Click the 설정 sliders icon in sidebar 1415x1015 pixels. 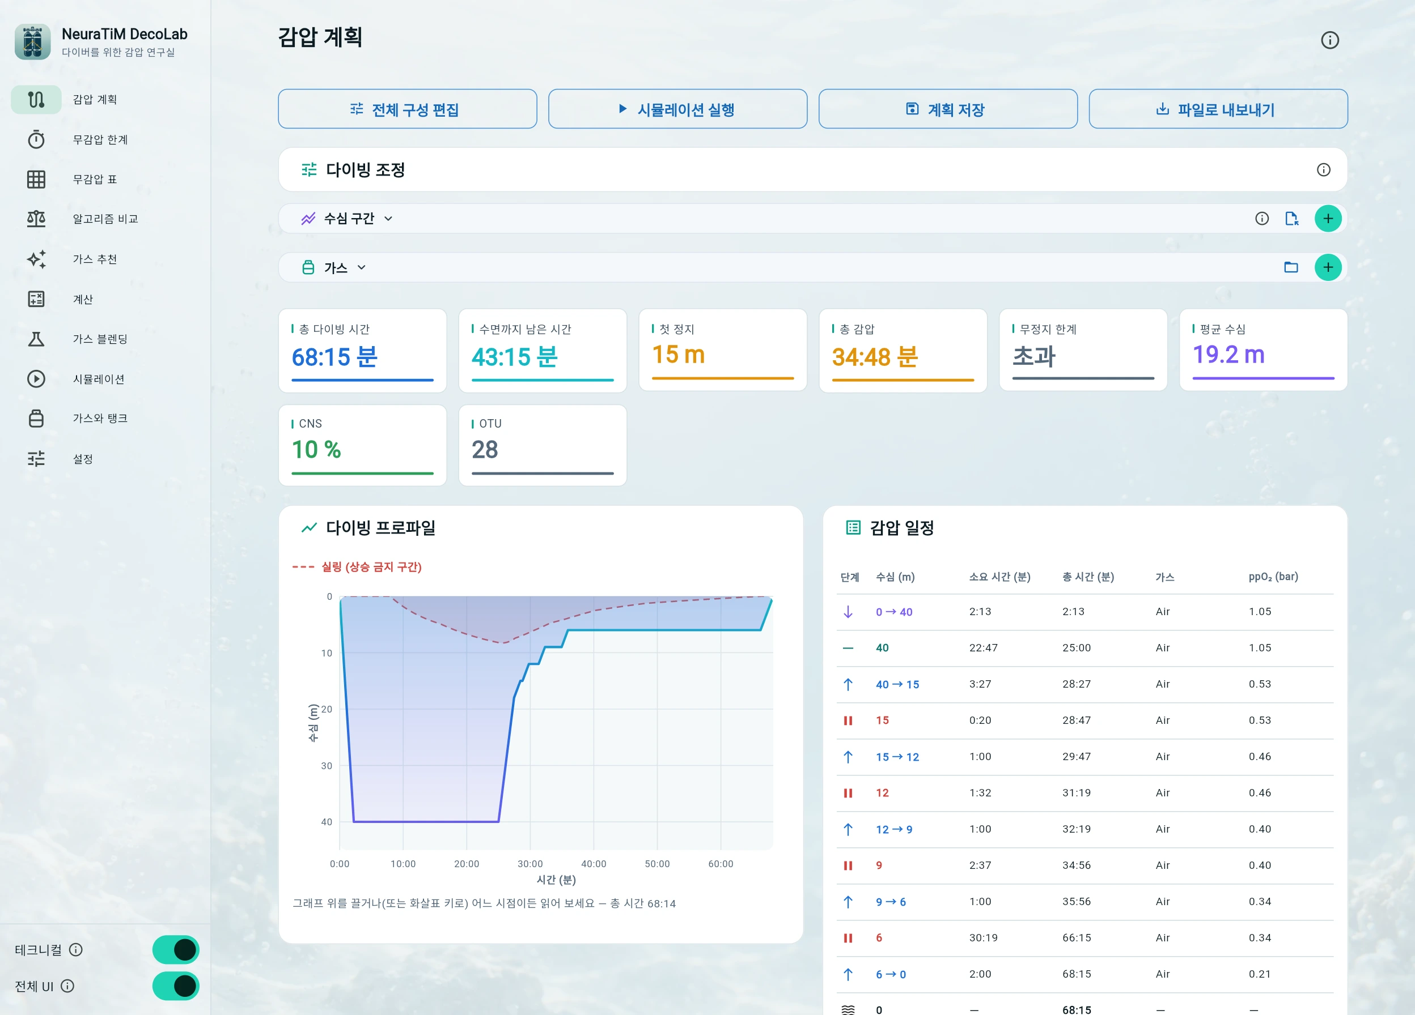pyautogui.click(x=36, y=458)
